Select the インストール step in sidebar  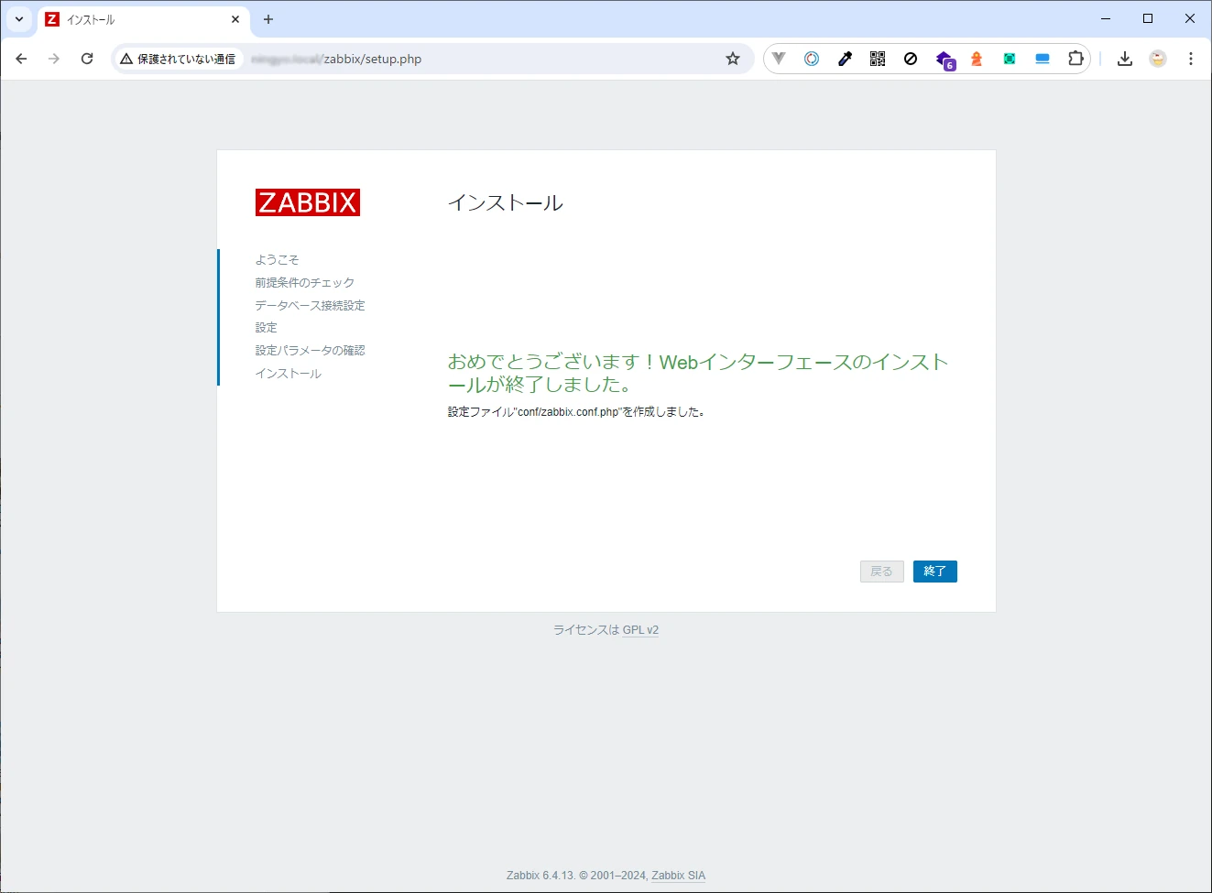tap(288, 374)
